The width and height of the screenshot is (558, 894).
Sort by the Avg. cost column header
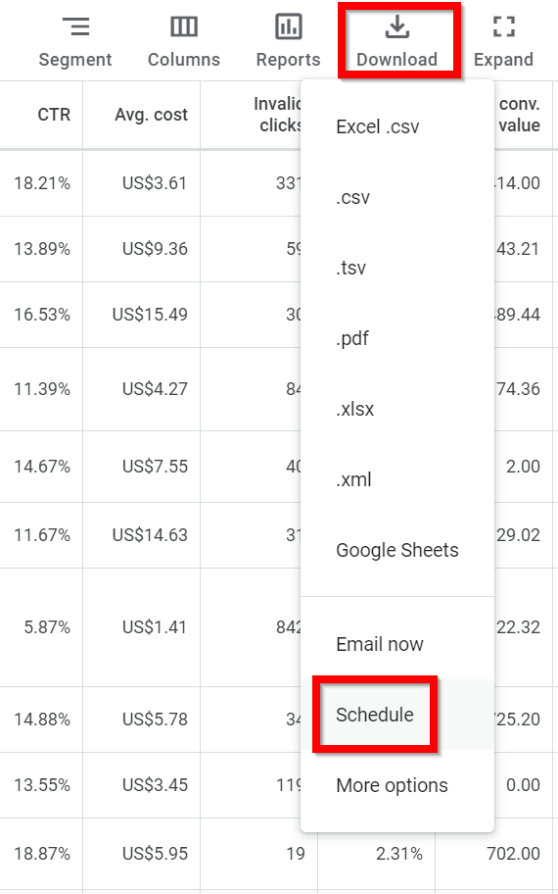tap(151, 115)
